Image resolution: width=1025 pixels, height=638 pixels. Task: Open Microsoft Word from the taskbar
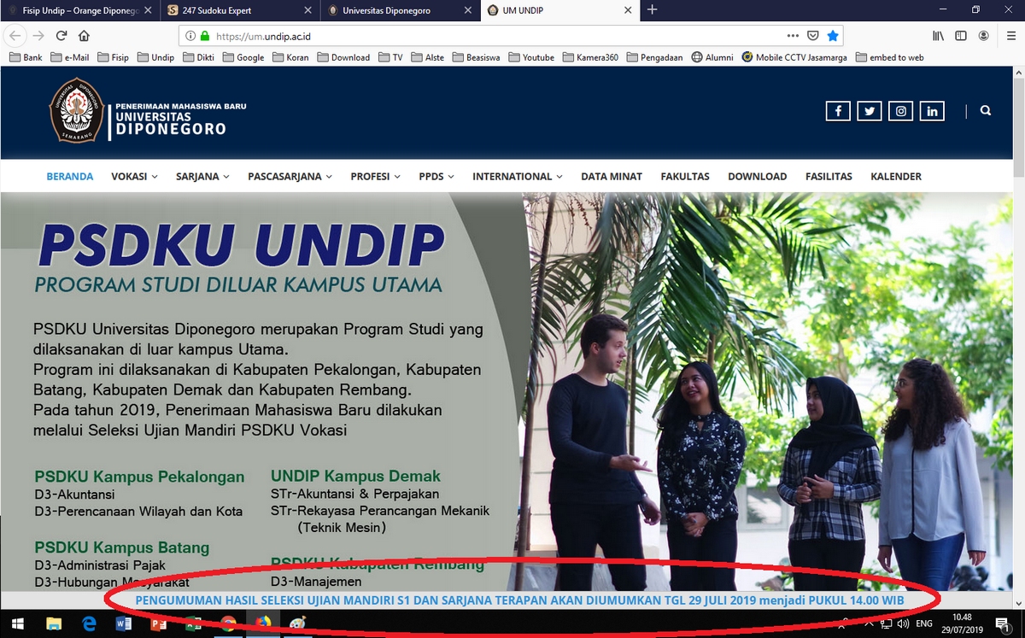pos(123,623)
